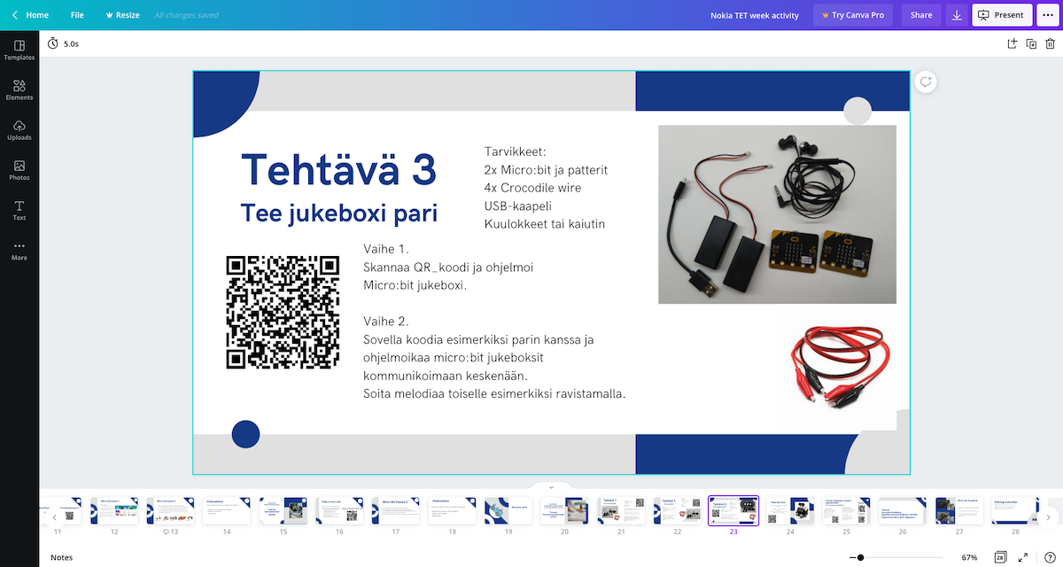This screenshot has width=1063, height=567.
Task: Download the design
Action: coord(957,15)
